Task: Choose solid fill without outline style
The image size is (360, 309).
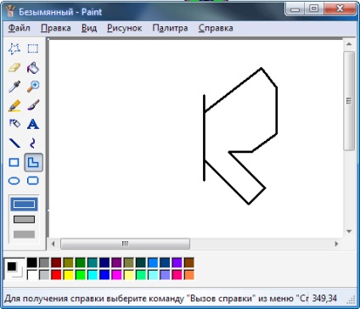Action: coord(24,234)
